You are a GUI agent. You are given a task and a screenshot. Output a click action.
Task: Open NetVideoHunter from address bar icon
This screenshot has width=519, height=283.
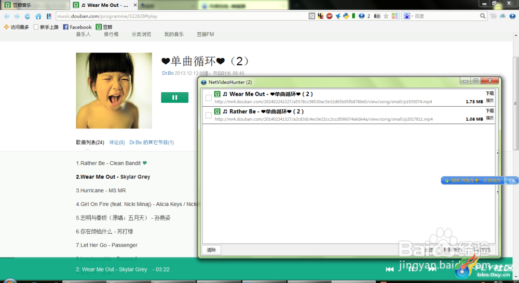click(x=361, y=16)
